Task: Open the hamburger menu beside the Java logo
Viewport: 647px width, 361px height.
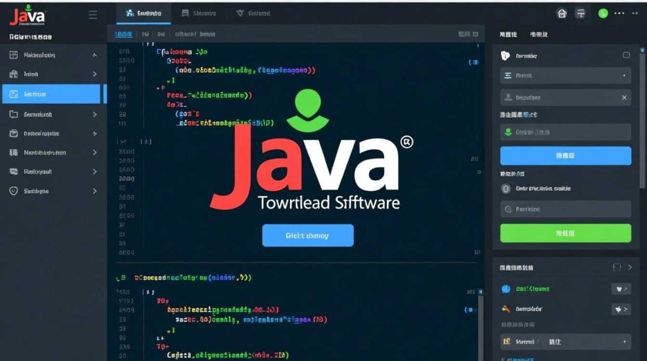Action: (x=92, y=14)
